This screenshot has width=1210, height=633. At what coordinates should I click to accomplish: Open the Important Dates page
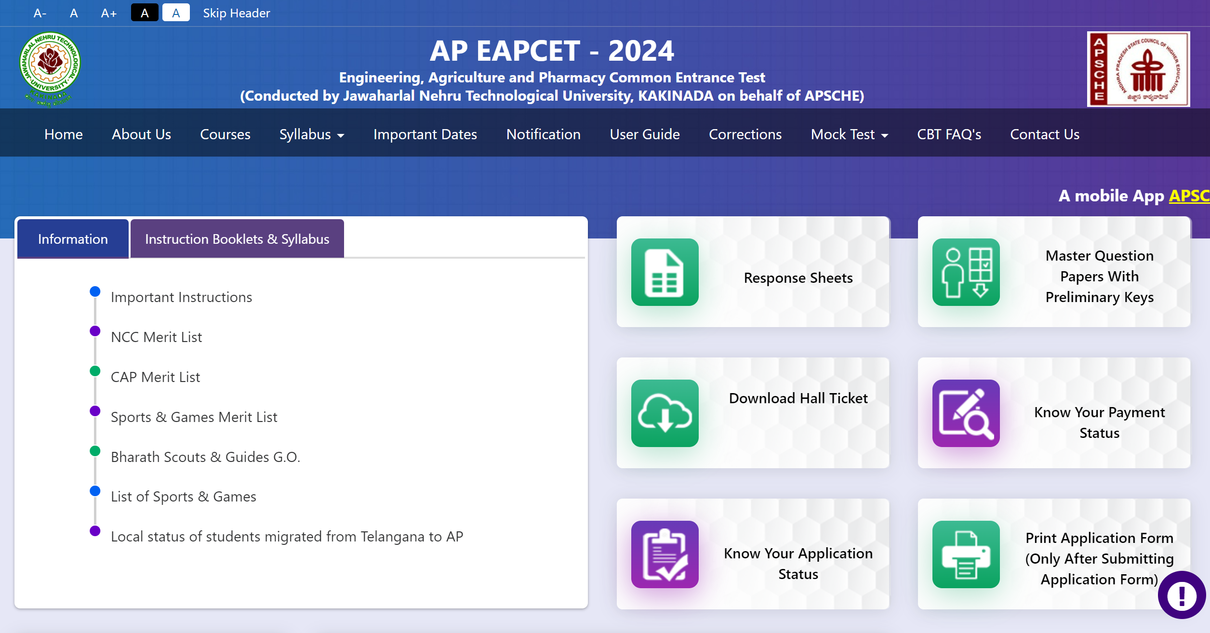coord(425,134)
